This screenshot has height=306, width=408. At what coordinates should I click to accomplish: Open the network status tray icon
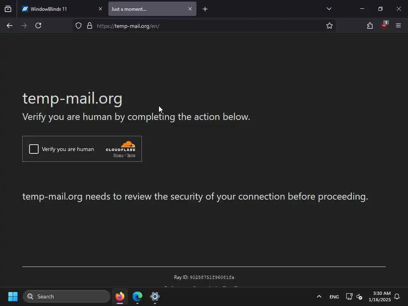(x=349, y=296)
